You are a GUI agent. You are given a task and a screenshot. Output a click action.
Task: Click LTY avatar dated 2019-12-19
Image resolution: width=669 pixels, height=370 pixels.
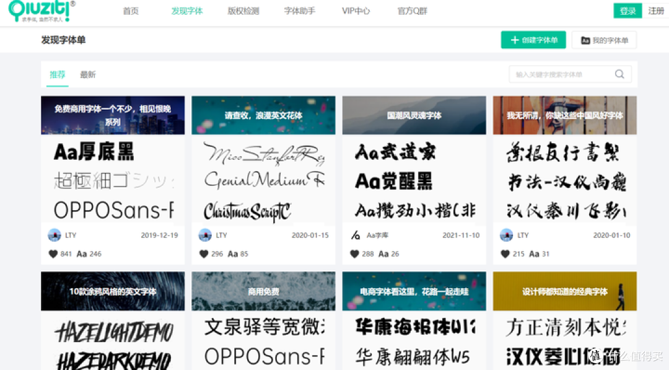click(x=54, y=235)
